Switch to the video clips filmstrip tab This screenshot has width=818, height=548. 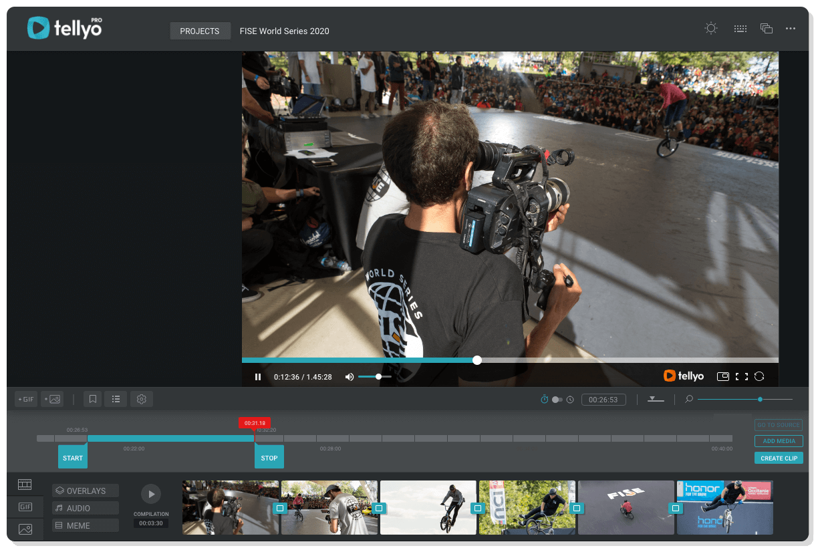click(x=25, y=485)
